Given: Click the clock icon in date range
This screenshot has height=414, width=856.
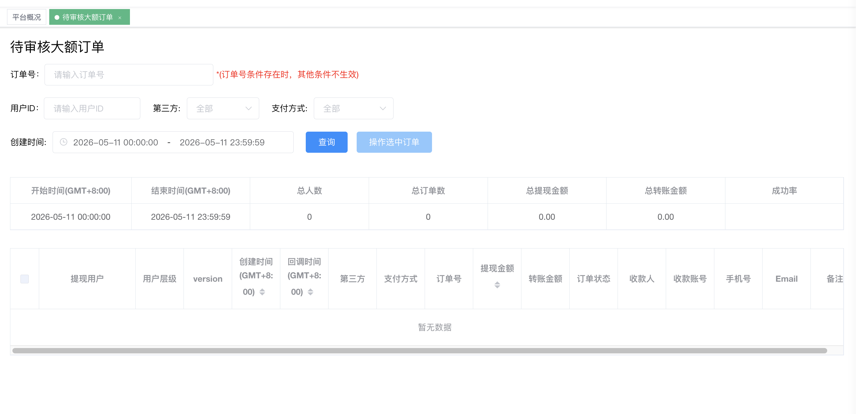Looking at the screenshot, I should [x=64, y=142].
